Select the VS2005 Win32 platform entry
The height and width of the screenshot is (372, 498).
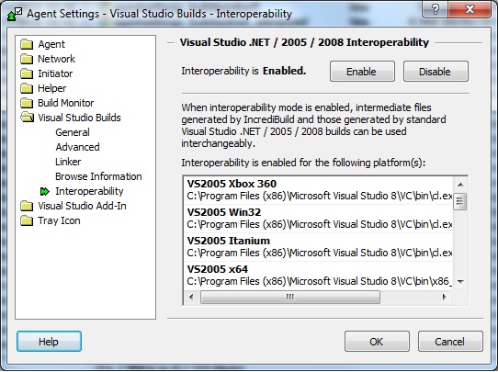(318, 219)
